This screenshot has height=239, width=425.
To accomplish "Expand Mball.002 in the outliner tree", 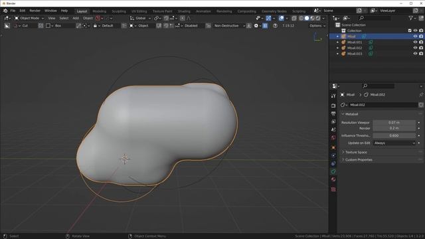I will pyautogui.click(x=337, y=48).
